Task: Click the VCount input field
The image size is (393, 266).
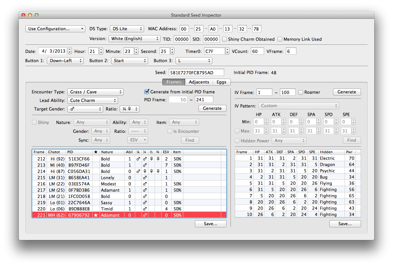Action: tap(257, 51)
